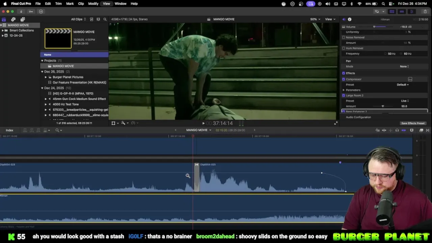Open the Compressor effect editor icon
Screen dimensions: 432x243
click(410, 79)
